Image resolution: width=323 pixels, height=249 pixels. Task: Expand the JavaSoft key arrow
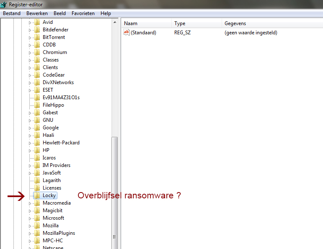click(x=30, y=173)
